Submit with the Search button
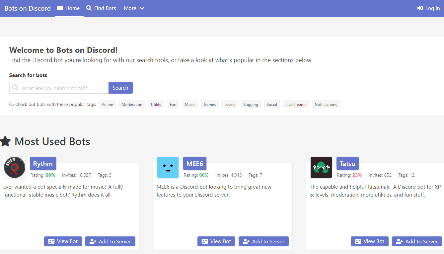This screenshot has width=444, height=254. 120,88
